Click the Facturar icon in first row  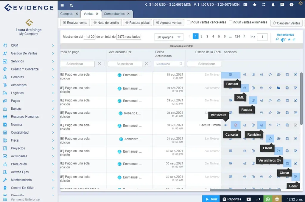pos(231,75)
